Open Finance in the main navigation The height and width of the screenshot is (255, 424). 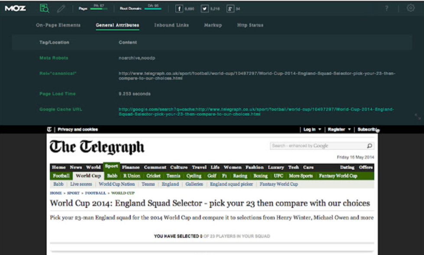tap(131, 167)
